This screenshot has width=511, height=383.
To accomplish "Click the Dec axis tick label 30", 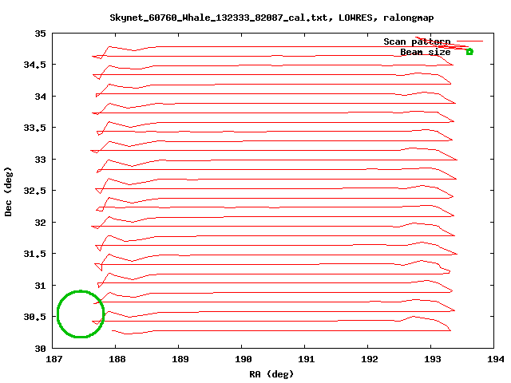I will pyautogui.click(x=41, y=349).
